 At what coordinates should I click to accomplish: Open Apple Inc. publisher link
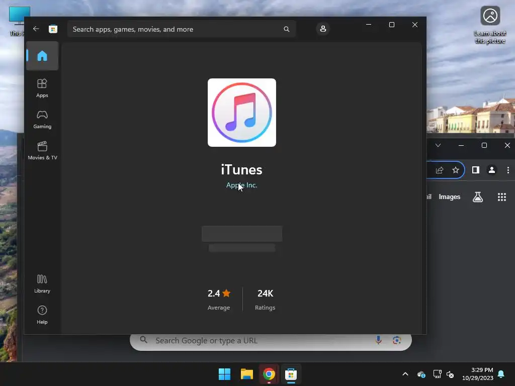(242, 185)
